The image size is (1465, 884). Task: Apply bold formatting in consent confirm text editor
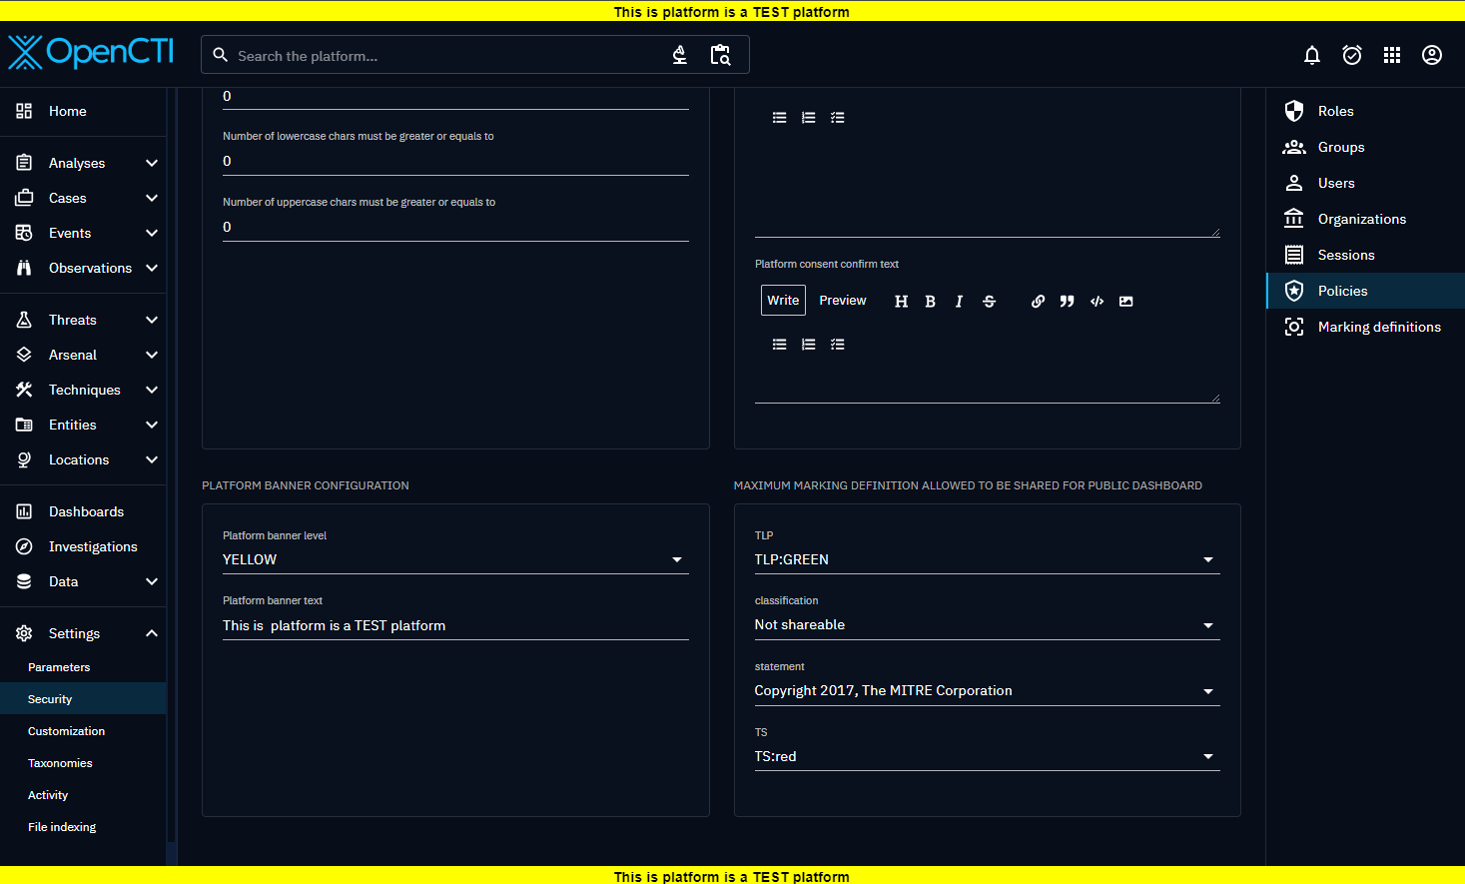[x=930, y=301]
